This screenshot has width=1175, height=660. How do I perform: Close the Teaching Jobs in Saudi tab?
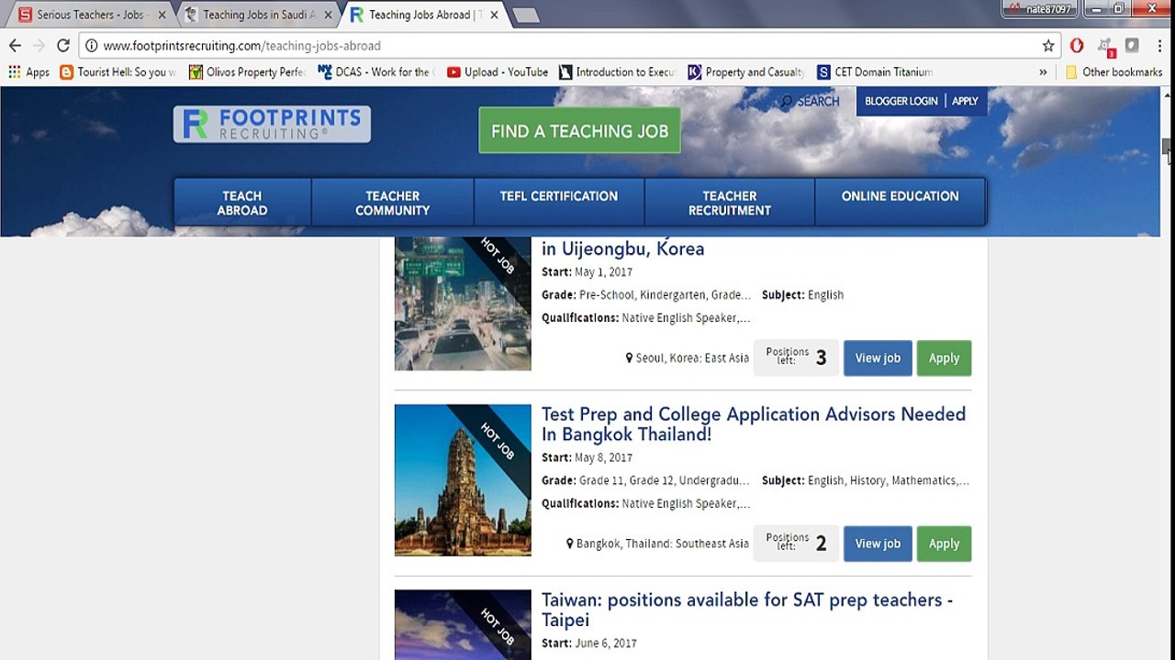pos(329,15)
